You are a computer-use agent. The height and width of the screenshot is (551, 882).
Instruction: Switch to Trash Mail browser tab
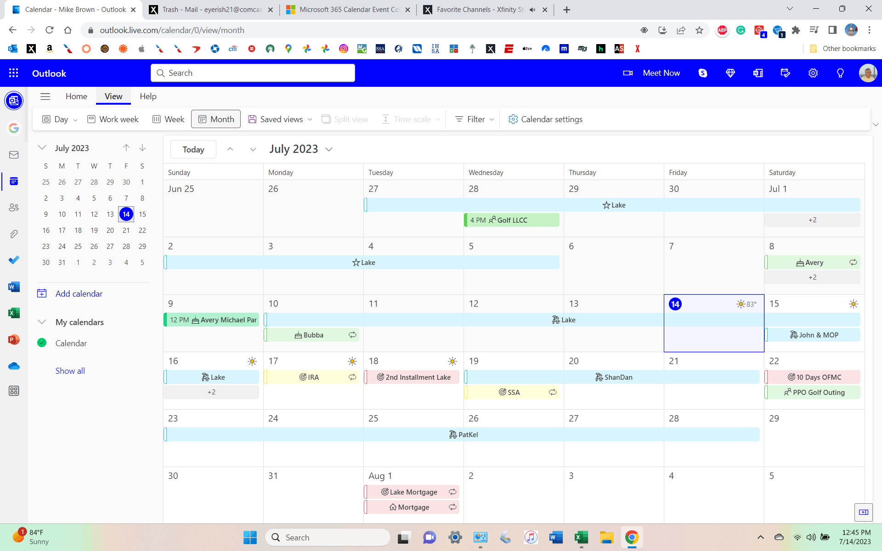tap(212, 10)
